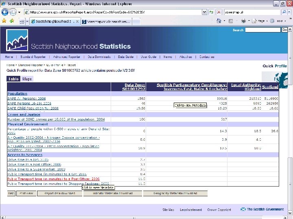Open the Tools gear menu
This screenshot has height=219, width=293.
click(x=278, y=21)
